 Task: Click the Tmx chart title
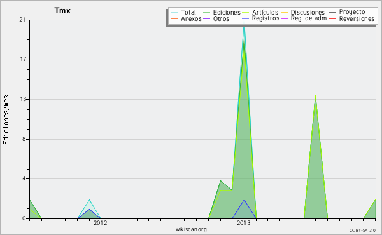tap(62, 11)
